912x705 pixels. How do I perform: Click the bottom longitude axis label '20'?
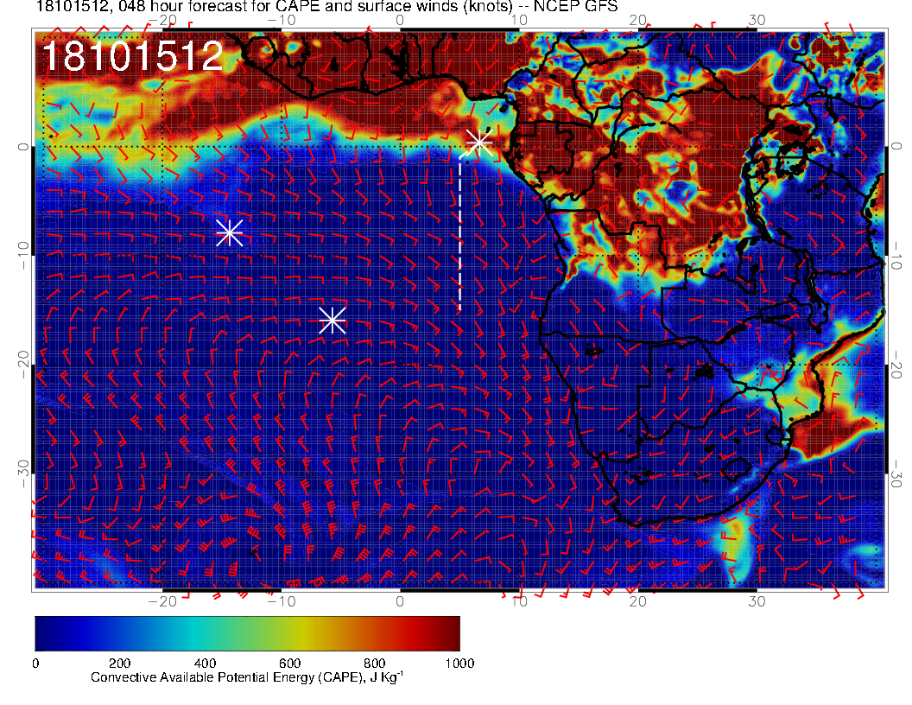pyautogui.click(x=638, y=601)
